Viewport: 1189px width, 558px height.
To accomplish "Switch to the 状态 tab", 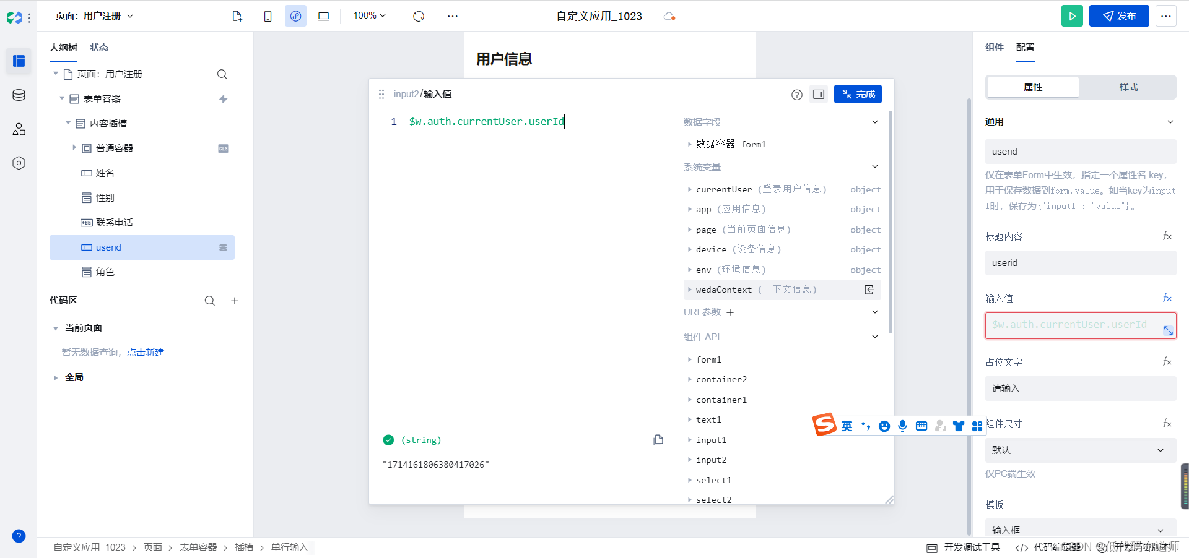I will [x=99, y=48].
